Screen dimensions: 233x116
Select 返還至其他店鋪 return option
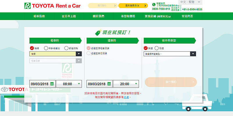[89, 53]
